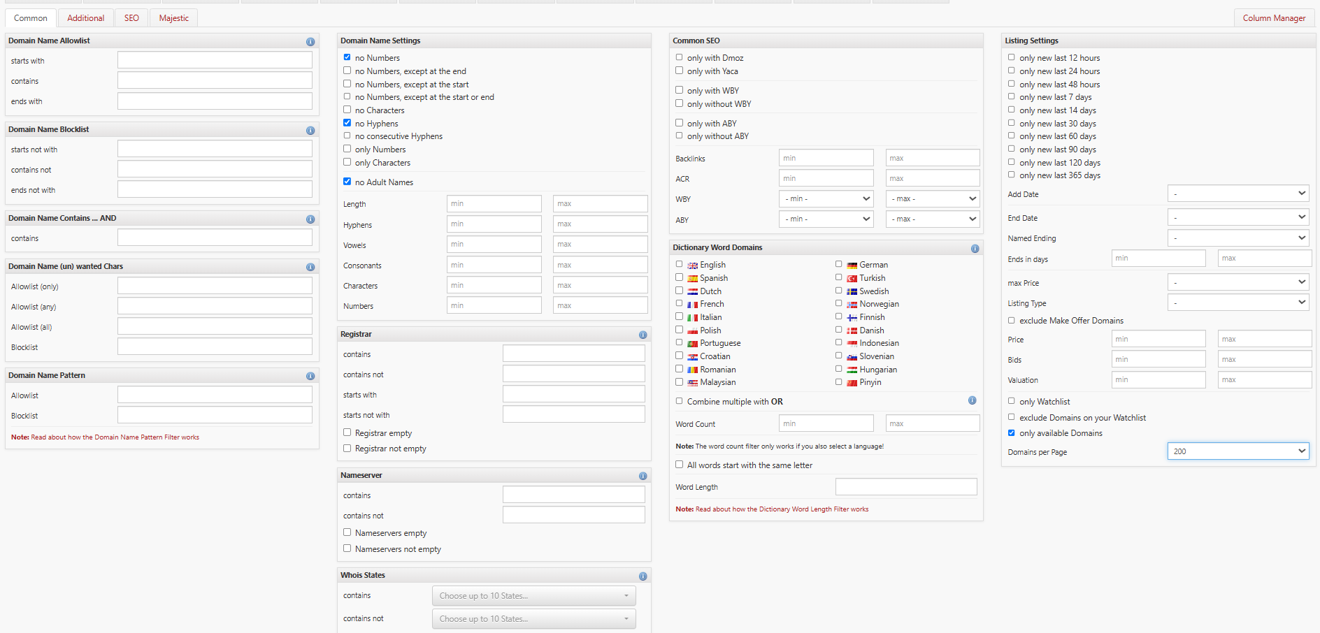Click the Whois States info icon
This screenshot has height=633, width=1320.
pyautogui.click(x=643, y=576)
